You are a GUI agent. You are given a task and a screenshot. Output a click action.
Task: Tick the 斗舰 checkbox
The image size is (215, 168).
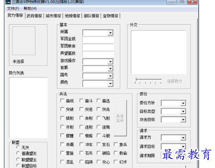tap(98, 136)
